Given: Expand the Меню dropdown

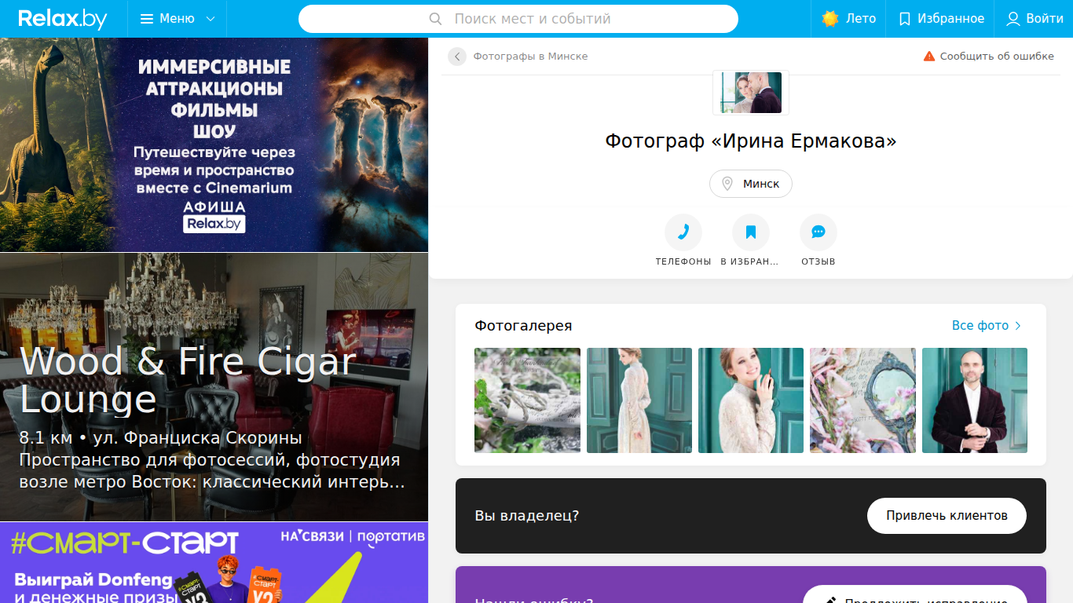Looking at the screenshot, I should tap(178, 19).
